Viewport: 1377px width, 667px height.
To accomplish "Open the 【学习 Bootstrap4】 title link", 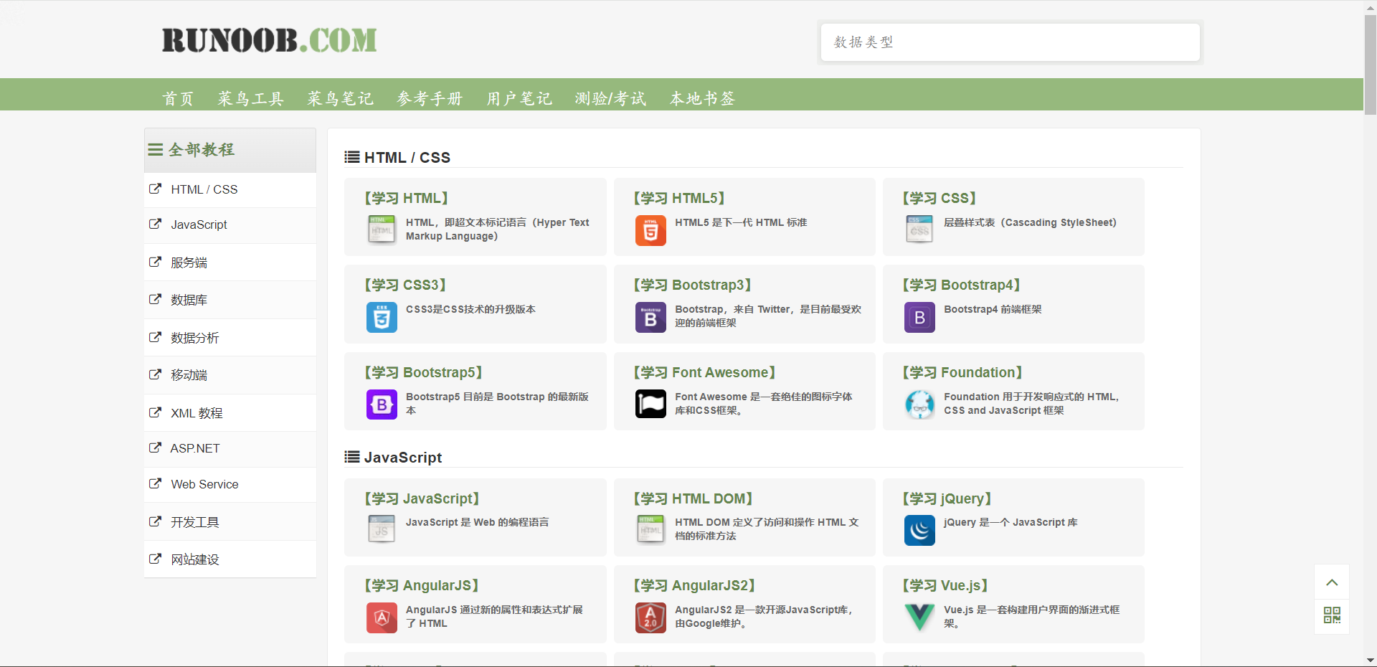I will 962,285.
